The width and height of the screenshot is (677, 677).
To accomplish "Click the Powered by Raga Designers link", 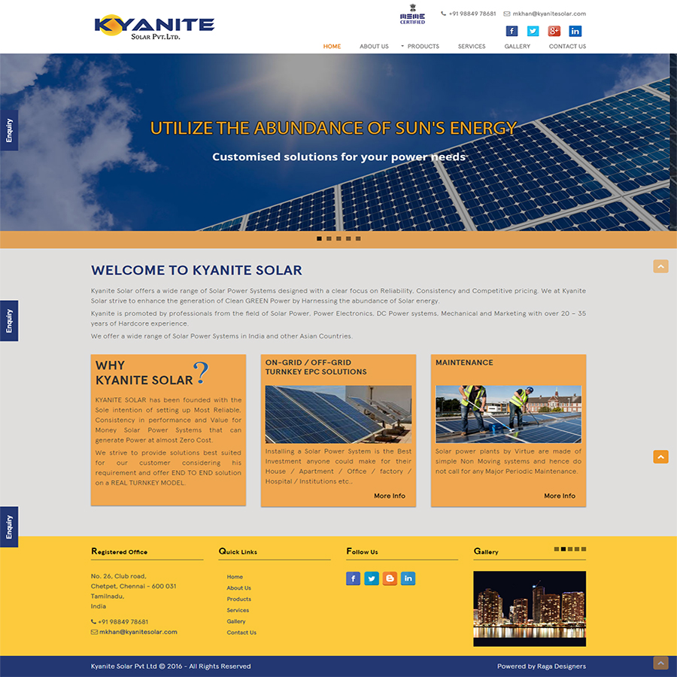I will pos(542,666).
